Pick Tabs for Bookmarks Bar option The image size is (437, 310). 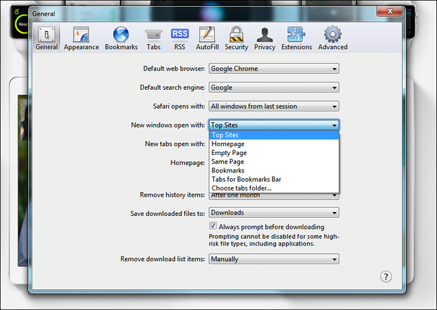coord(274,179)
